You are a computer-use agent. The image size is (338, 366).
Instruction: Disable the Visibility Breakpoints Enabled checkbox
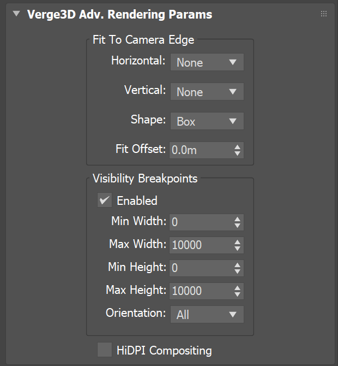point(105,200)
